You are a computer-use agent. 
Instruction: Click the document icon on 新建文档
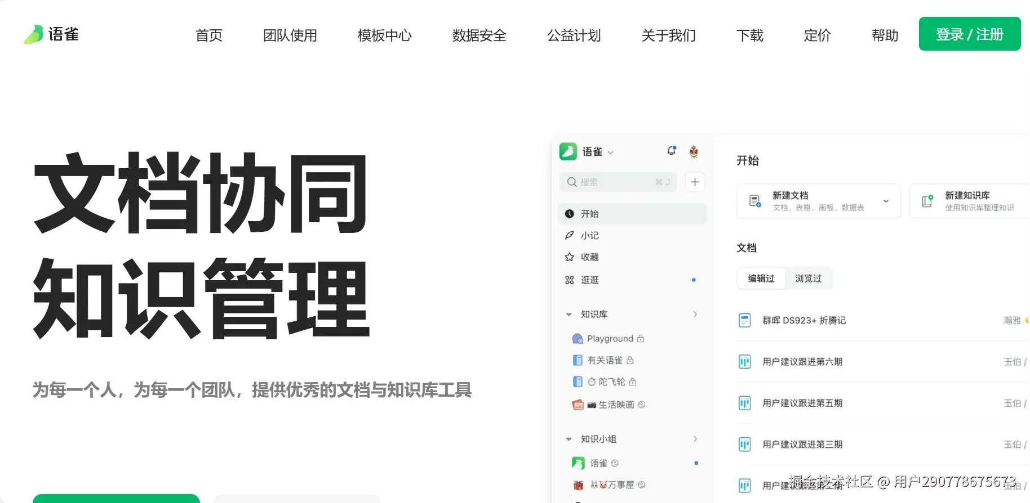pos(755,201)
